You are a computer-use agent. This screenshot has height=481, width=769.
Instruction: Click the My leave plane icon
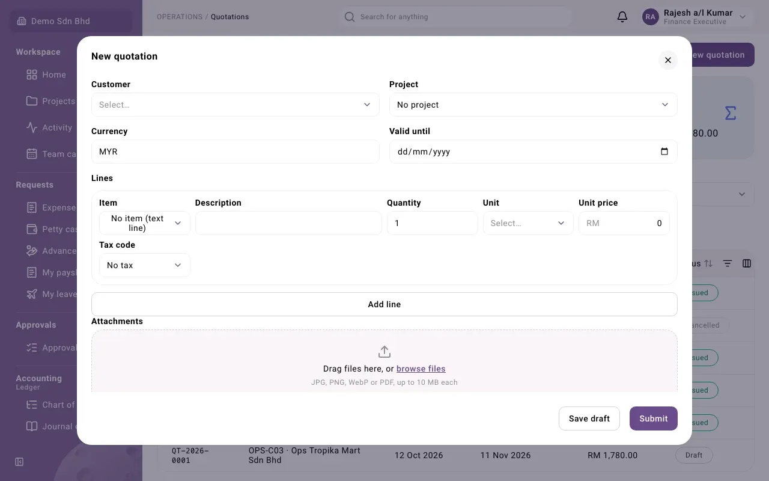click(32, 294)
